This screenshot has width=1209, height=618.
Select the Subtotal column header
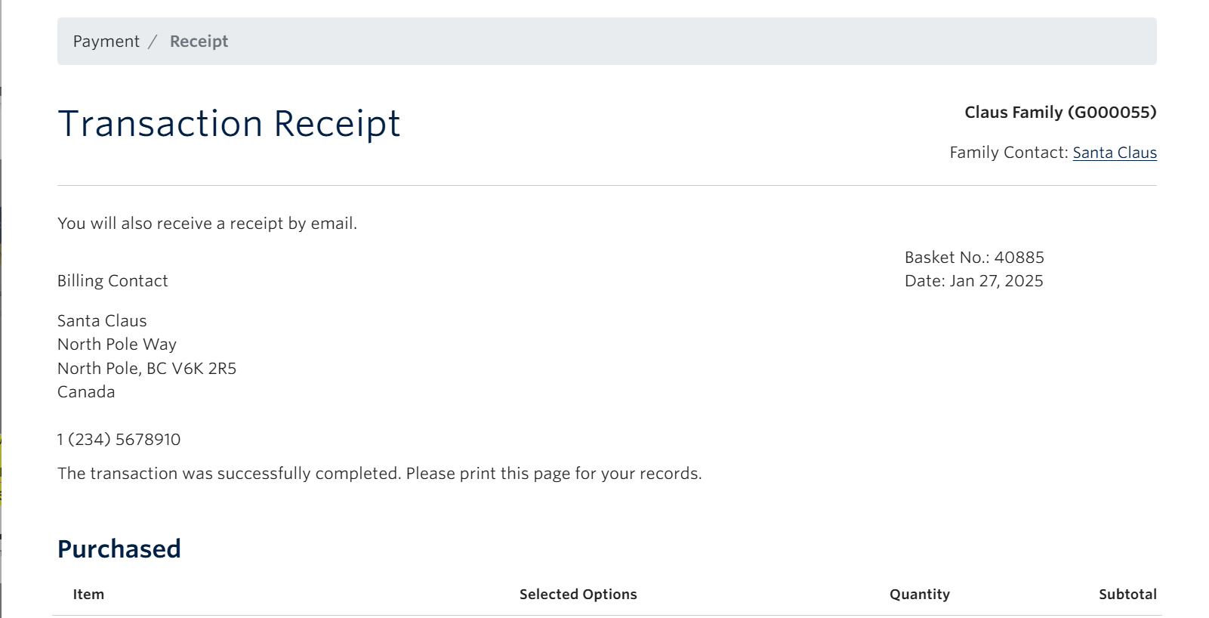point(1127,595)
